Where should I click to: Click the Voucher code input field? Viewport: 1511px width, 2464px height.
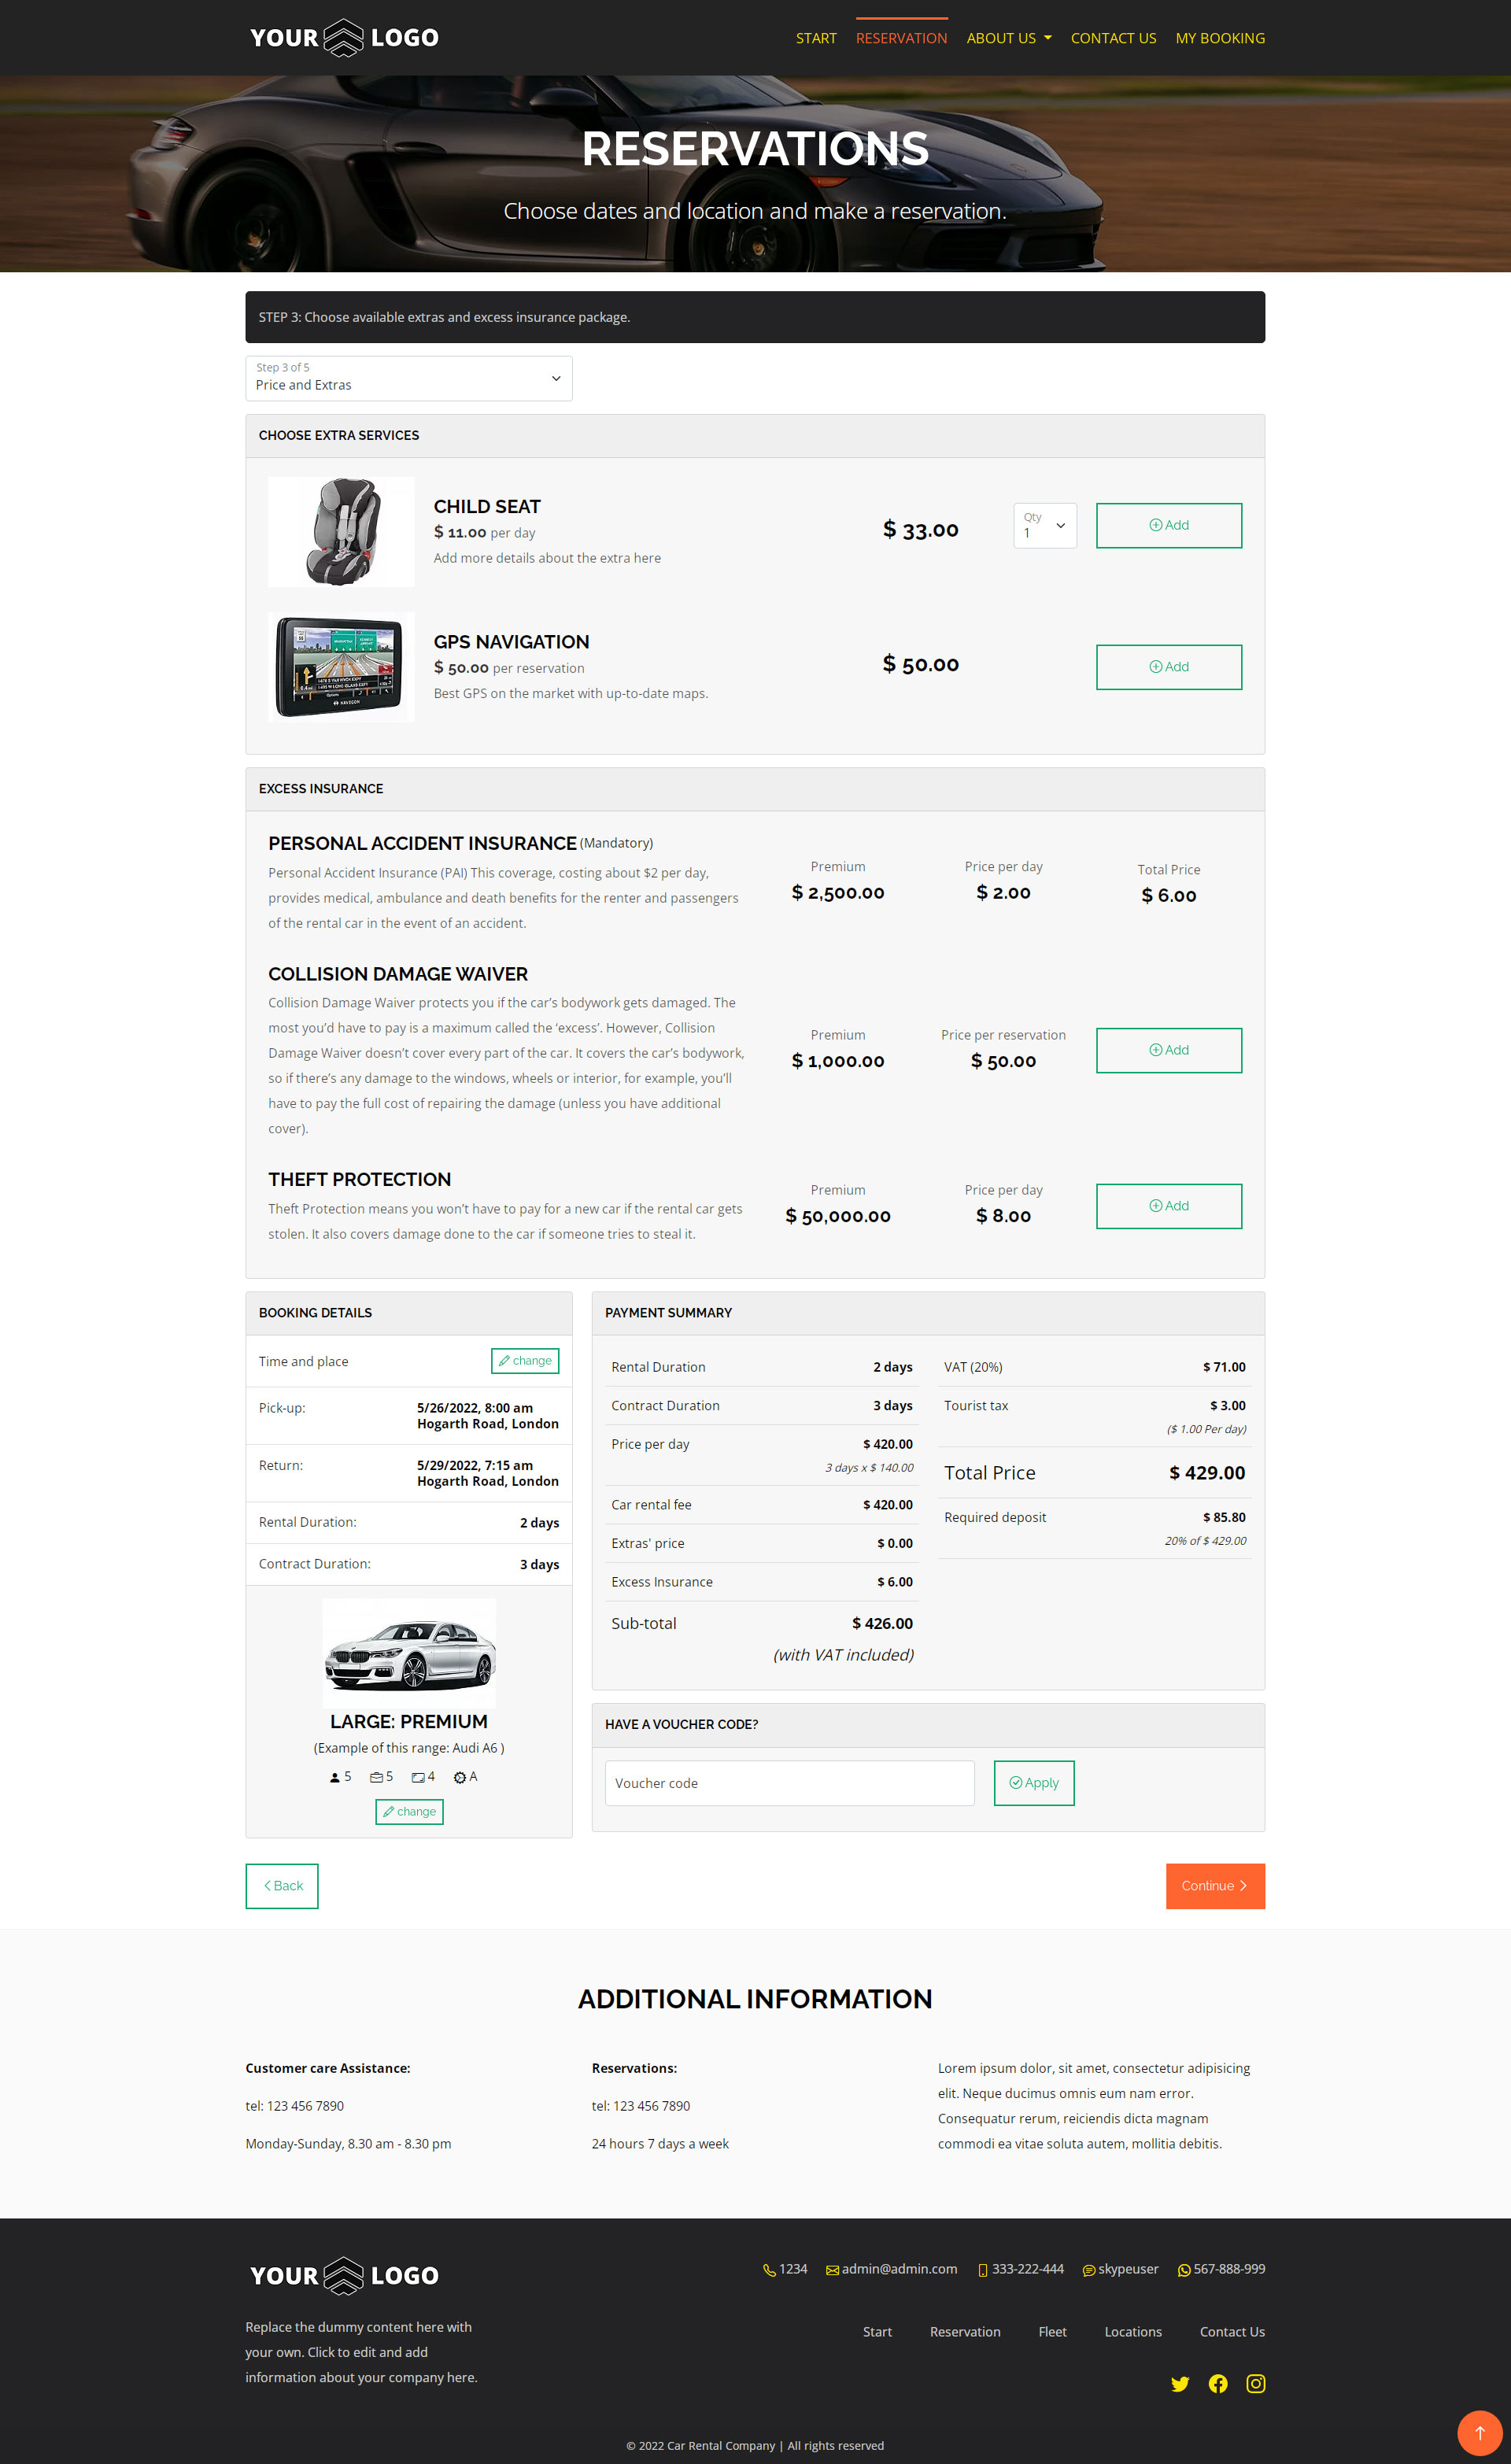coord(789,1783)
